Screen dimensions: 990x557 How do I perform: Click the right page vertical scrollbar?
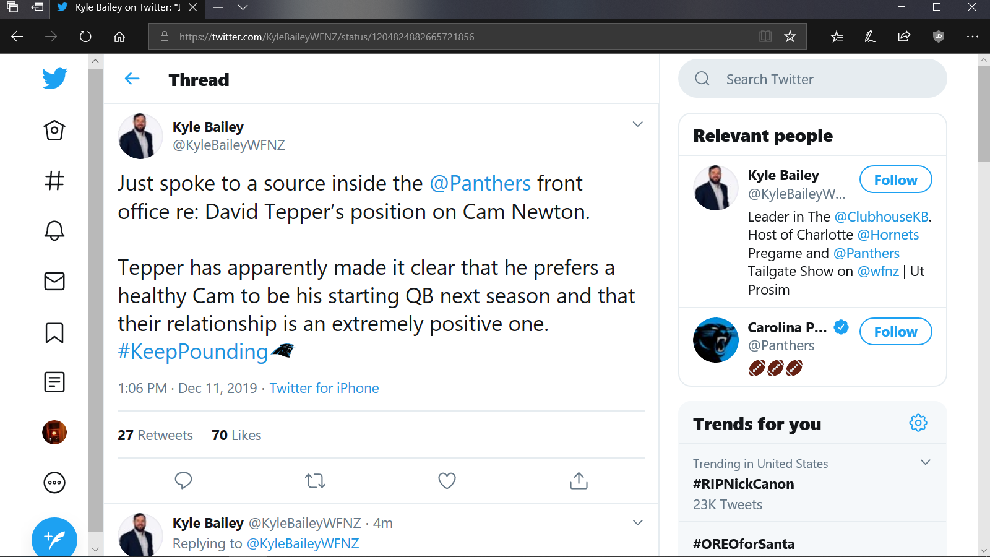(x=984, y=304)
